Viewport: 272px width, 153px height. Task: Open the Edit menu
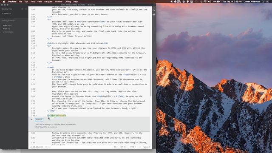pyautogui.click(x=26, y=2)
